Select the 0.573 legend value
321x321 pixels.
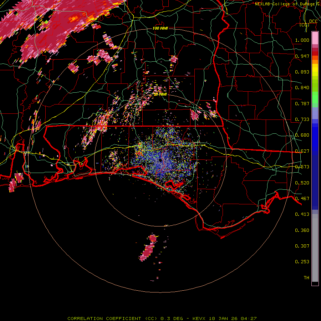(x=302, y=167)
